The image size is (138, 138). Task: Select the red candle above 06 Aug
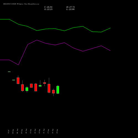pyautogui.click(x=18, y=81)
